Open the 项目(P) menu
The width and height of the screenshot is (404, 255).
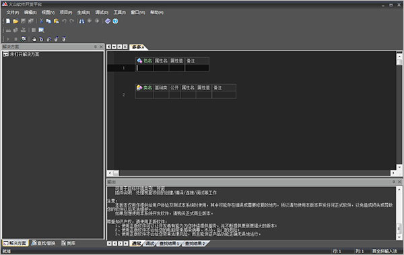66,12
